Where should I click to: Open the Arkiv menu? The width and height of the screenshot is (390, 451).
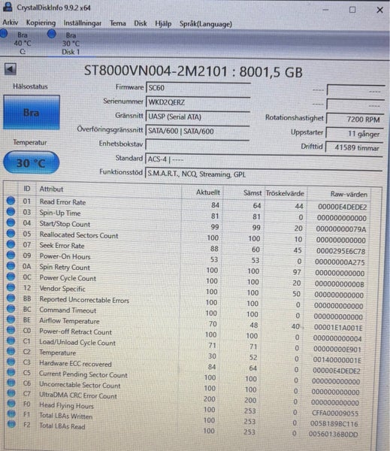10,23
